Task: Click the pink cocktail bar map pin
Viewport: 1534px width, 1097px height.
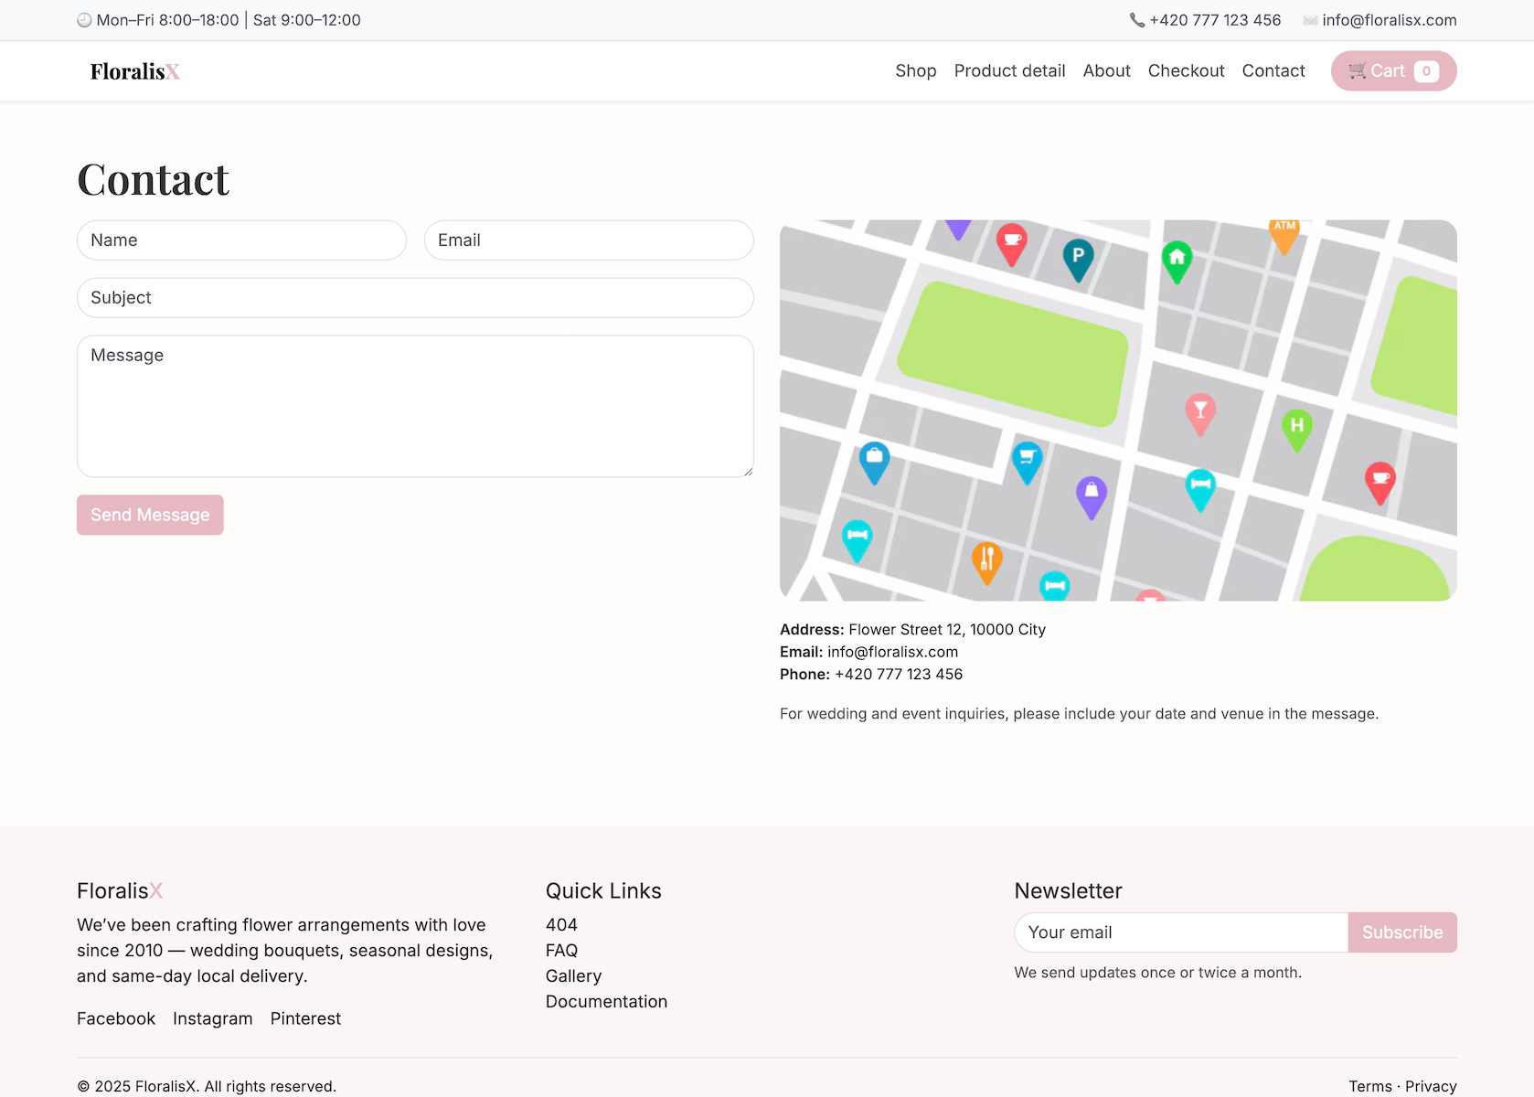Action: (1199, 412)
